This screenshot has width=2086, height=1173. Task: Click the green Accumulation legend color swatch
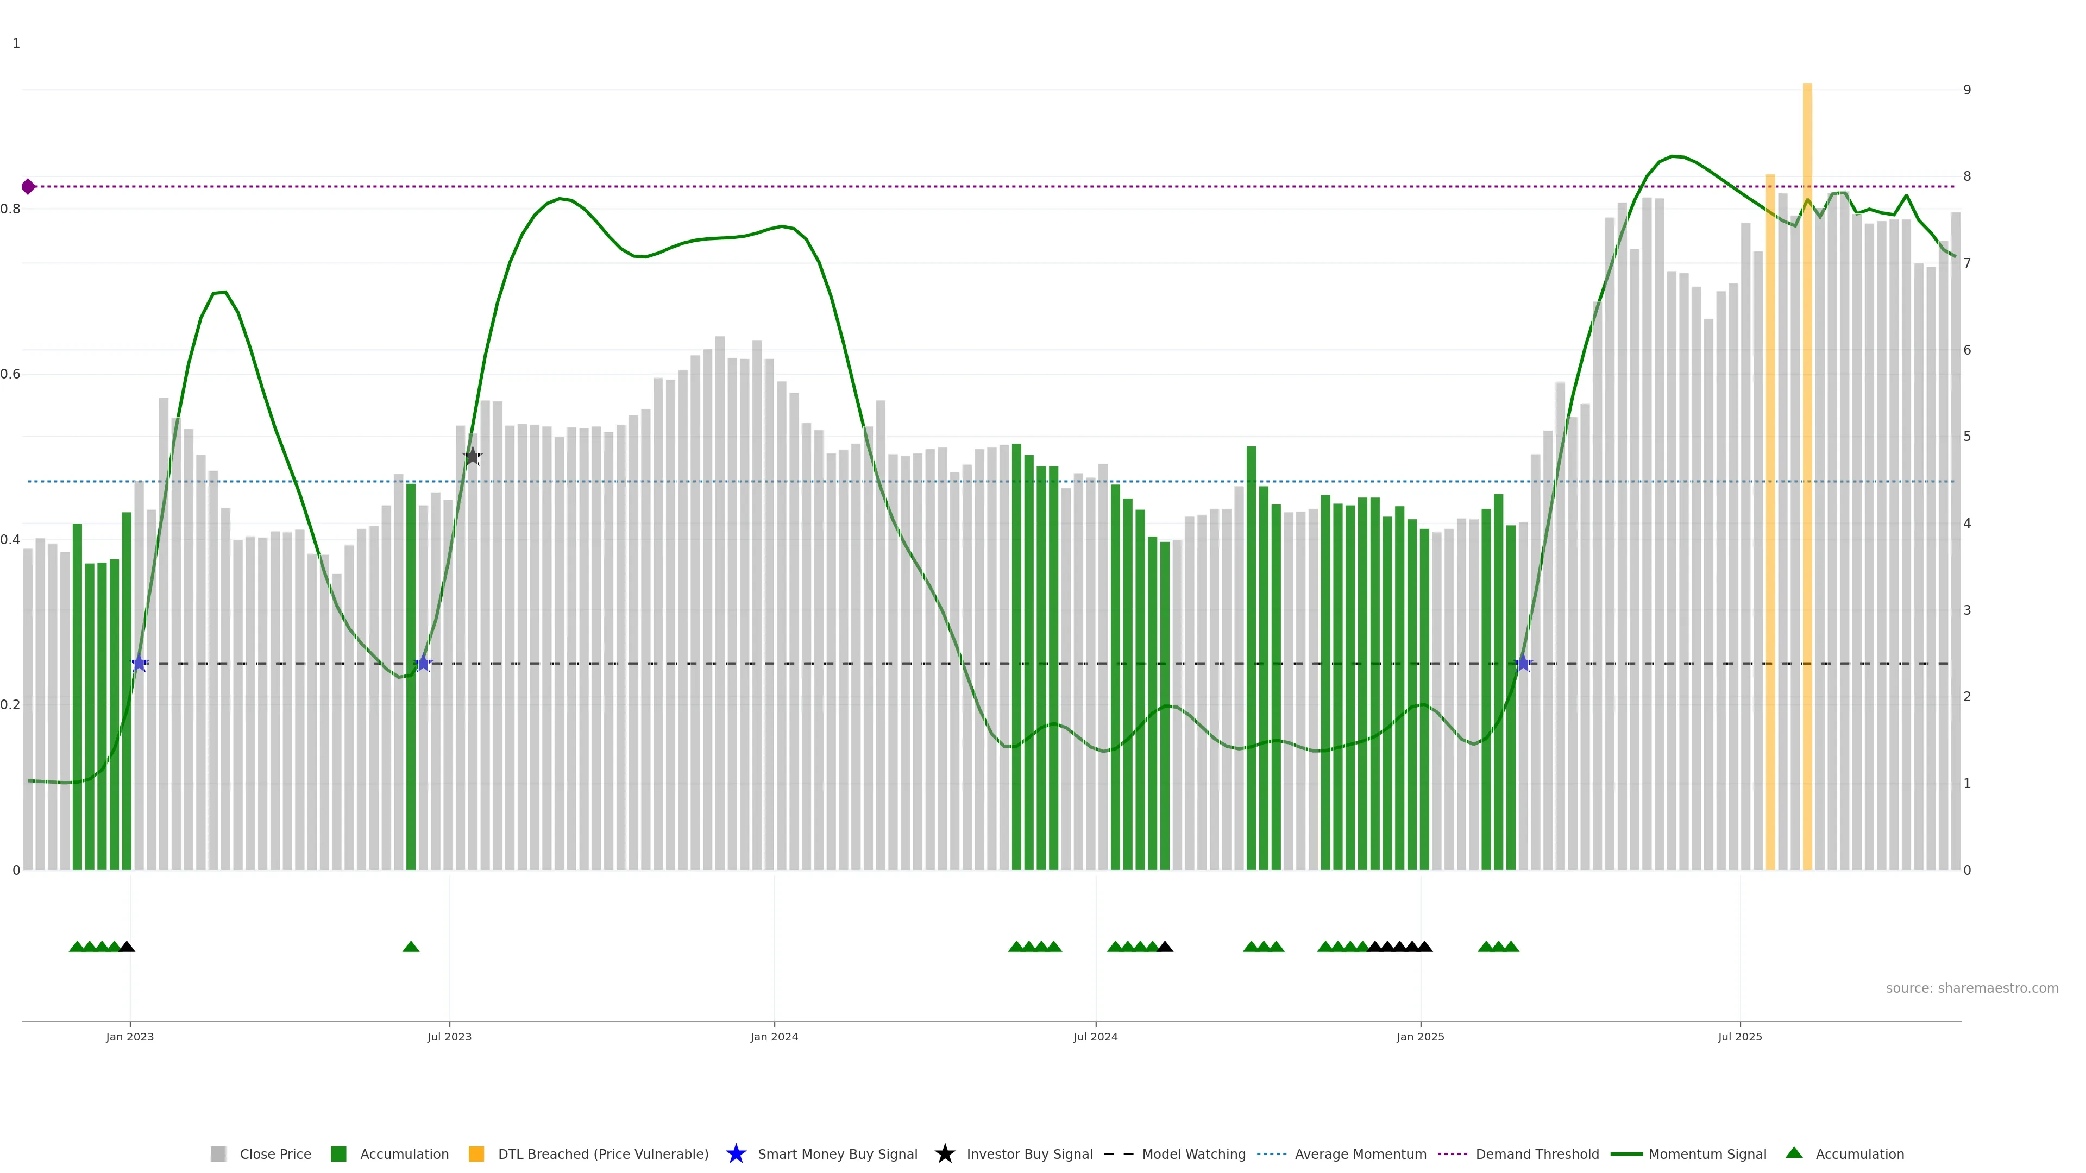pos(338,1153)
